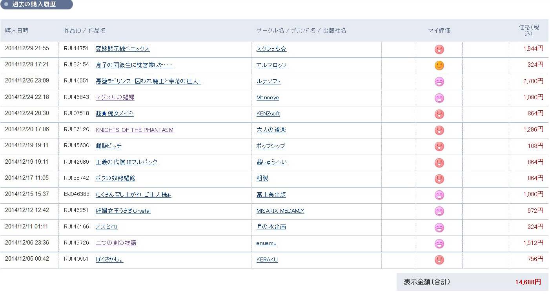This screenshot has width=550, height=294.
Task: Click the rating icon in MISAKIX MEGAMIX row
Action: 439,211
